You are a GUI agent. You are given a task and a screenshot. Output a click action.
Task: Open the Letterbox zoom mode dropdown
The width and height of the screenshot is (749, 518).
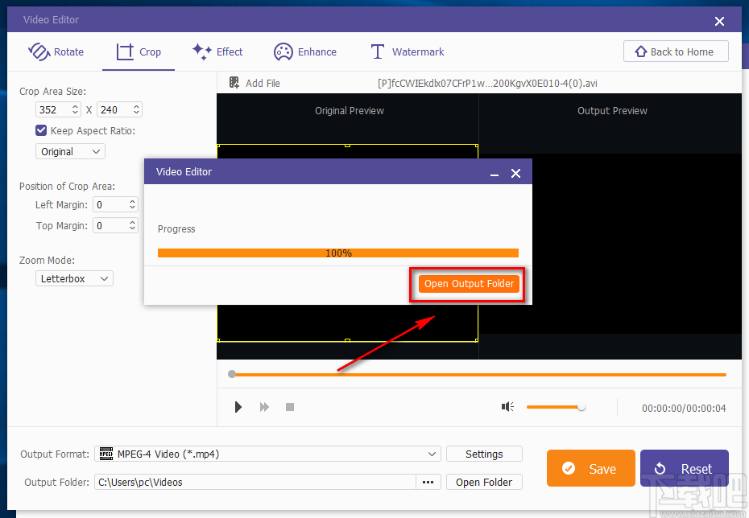coord(74,278)
